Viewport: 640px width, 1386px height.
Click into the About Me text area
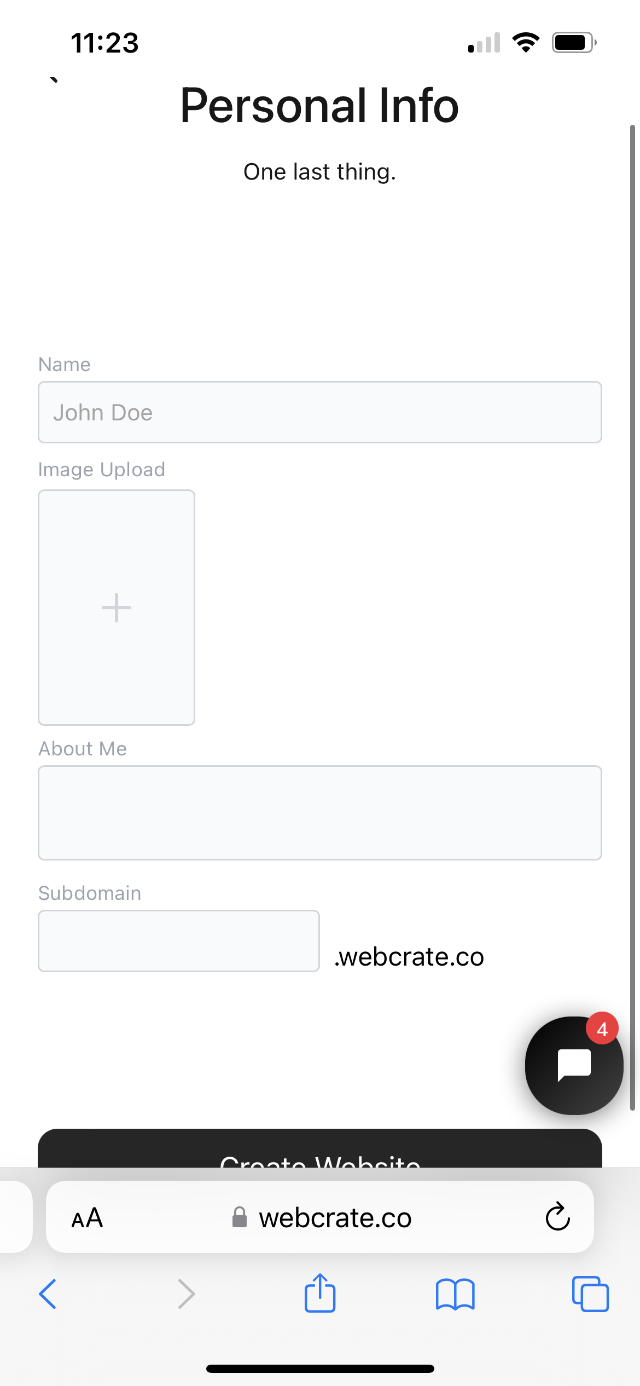pyautogui.click(x=320, y=813)
